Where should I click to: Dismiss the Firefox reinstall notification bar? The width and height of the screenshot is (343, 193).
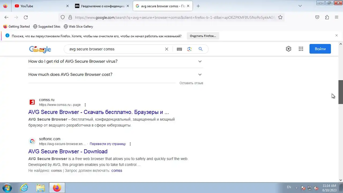pyautogui.click(x=337, y=35)
